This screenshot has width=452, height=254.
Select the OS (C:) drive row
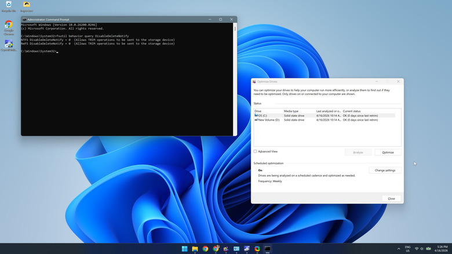pyautogui.click(x=325, y=115)
